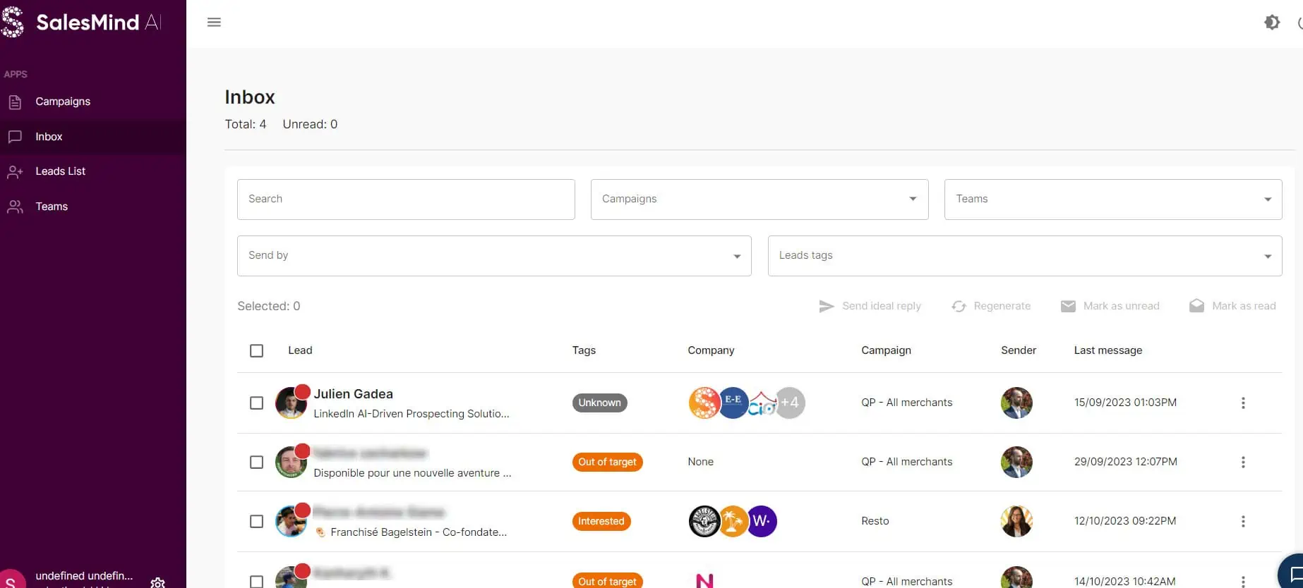Image resolution: width=1303 pixels, height=588 pixels.
Task: Check the Julien Gadea row checkbox
Action: (x=257, y=403)
